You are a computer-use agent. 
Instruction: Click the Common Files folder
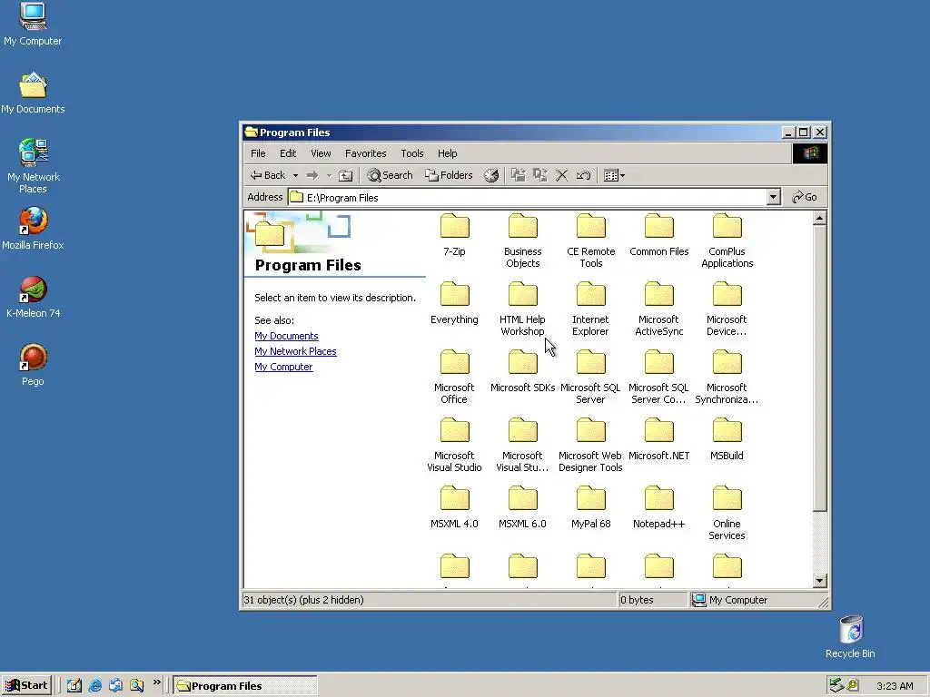click(659, 235)
